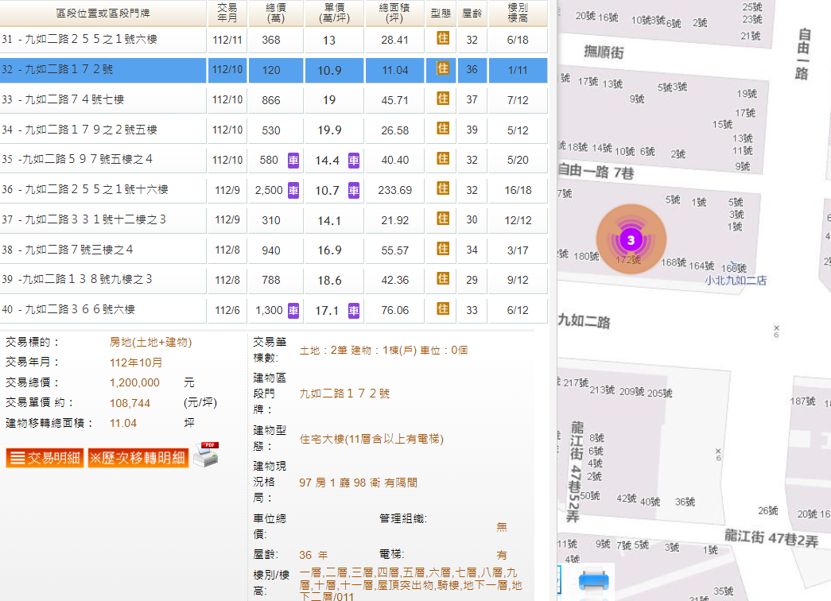The width and height of the screenshot is (831, 601).
Task: Select row 40 九如二路366號六樓
Action: click(274, 310)
